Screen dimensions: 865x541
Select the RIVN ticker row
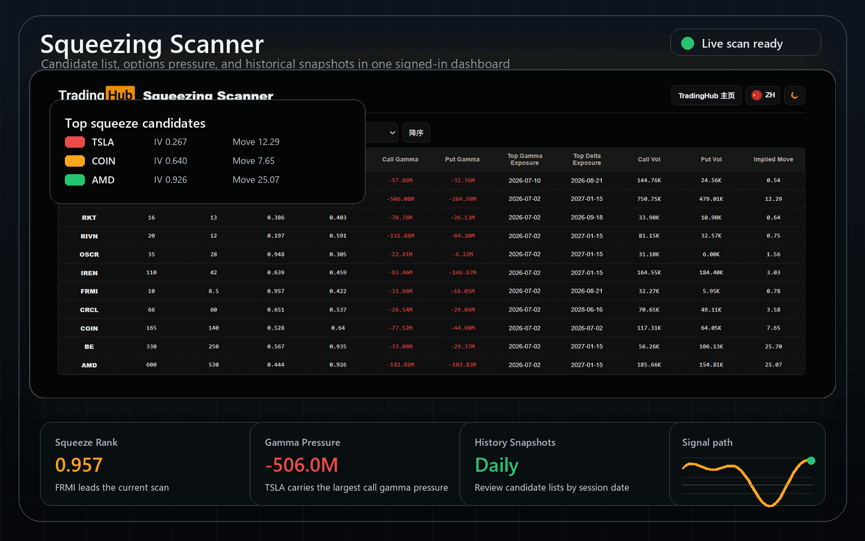(x=431, y=236)
